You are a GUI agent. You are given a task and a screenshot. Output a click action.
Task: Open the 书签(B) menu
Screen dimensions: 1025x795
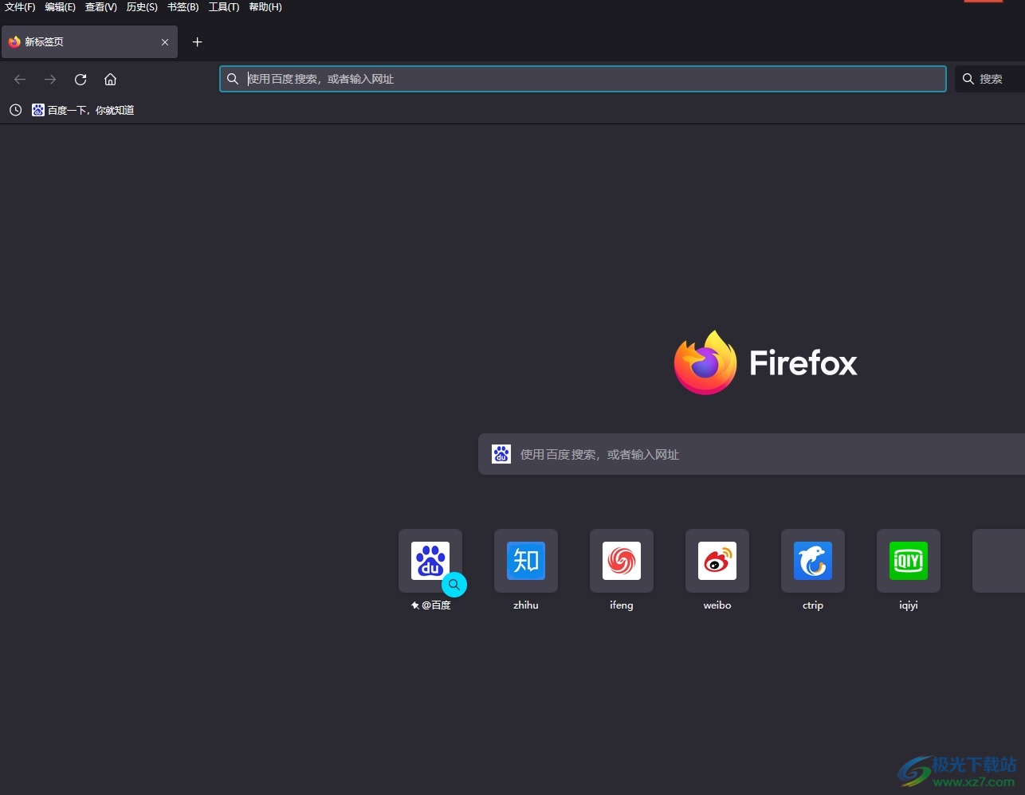click(183, 7)
